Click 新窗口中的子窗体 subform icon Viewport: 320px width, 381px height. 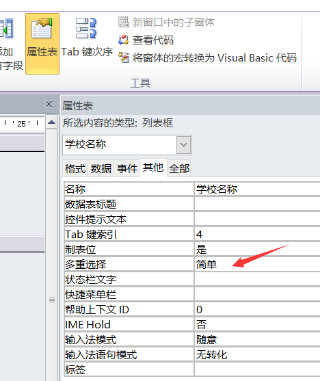pyautogui.click(x=124, y=22)
